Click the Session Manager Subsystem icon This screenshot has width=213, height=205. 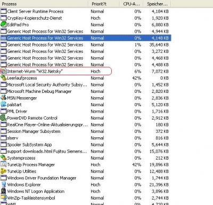click(3, 131)
